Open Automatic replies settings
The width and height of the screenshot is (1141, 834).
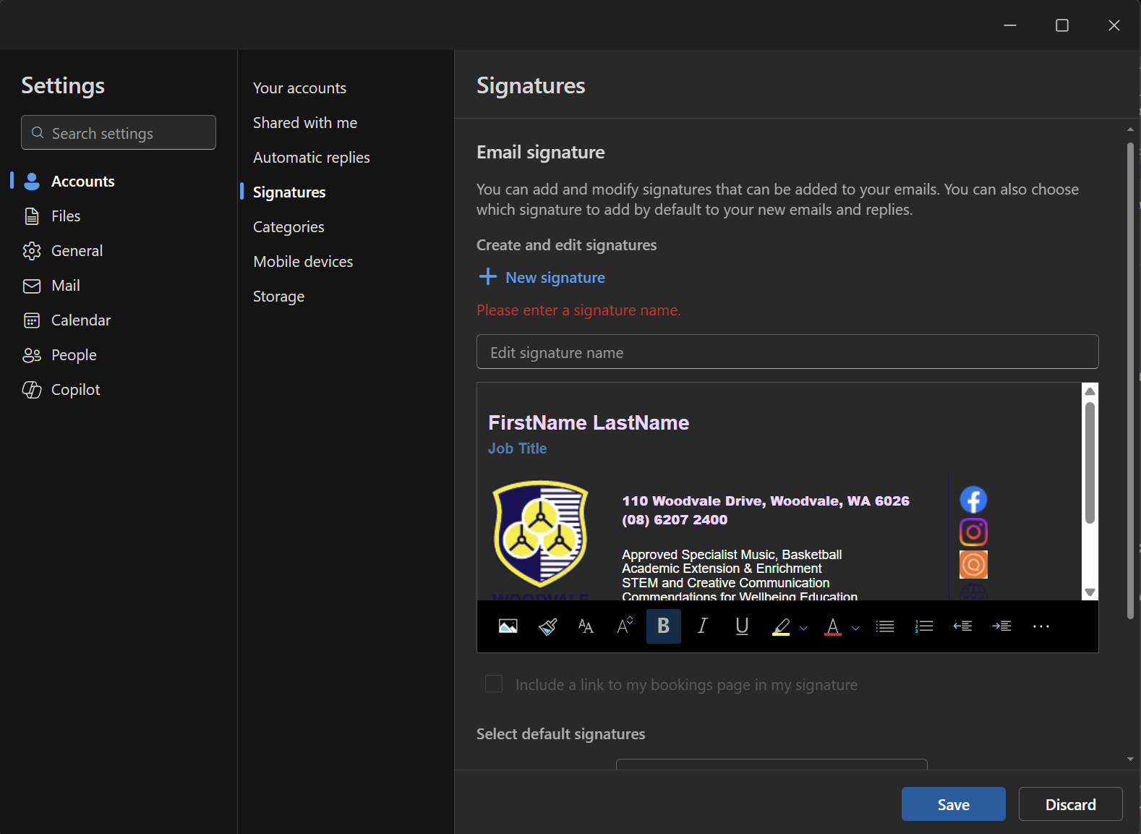[311, 158]
